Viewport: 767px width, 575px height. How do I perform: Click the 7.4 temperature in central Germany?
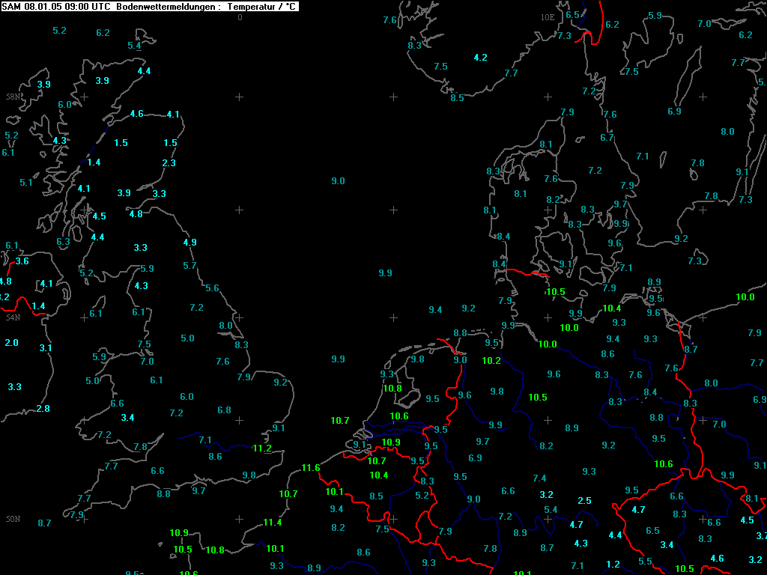coord(539,478)
